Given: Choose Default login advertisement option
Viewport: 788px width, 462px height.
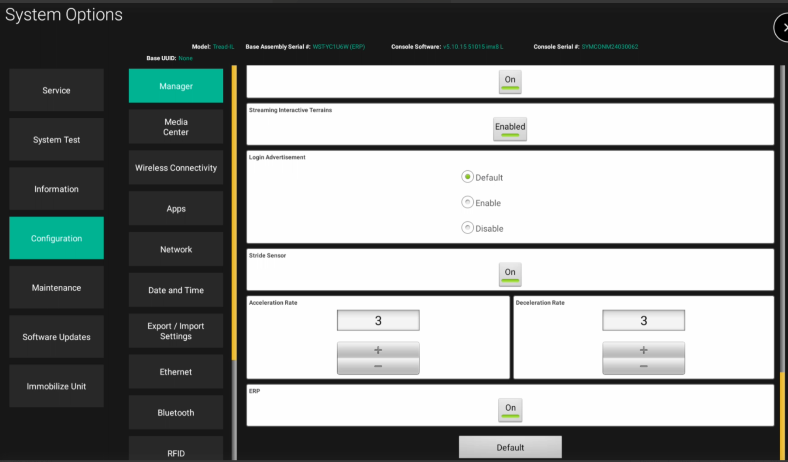Looking at the screenshot, I should pyautogui.click(x=468, y=177).
